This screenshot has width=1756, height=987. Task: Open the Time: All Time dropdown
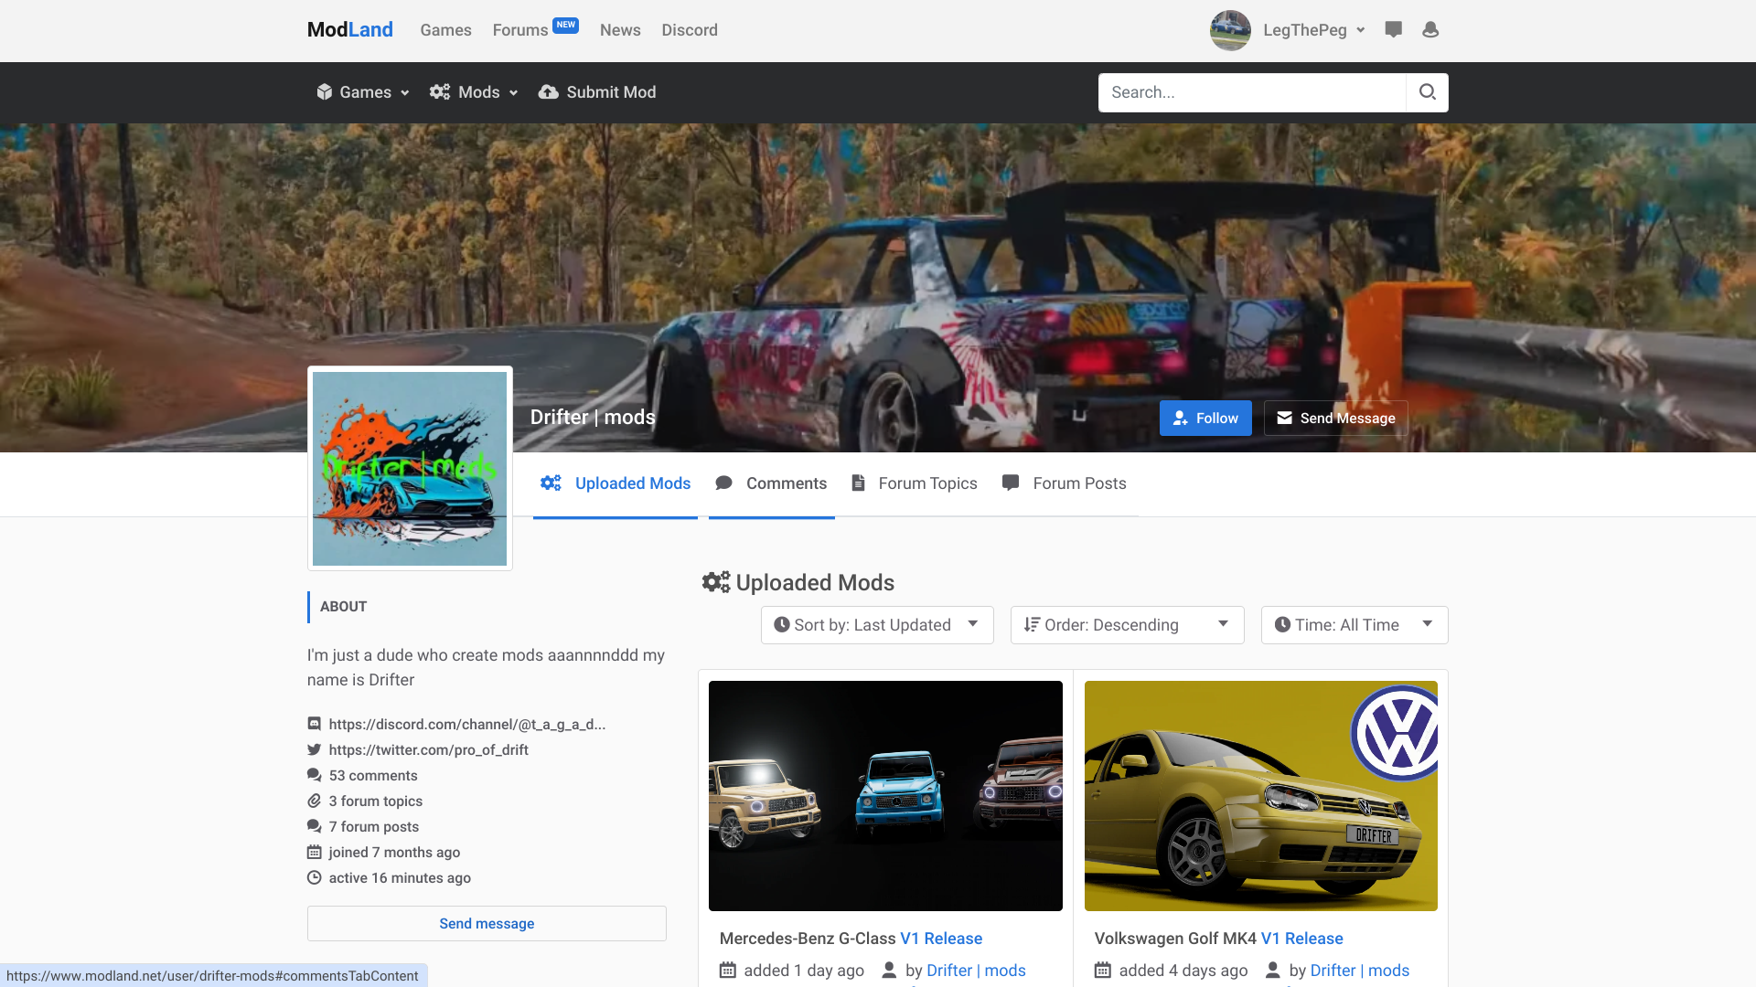coord(1354,625)
